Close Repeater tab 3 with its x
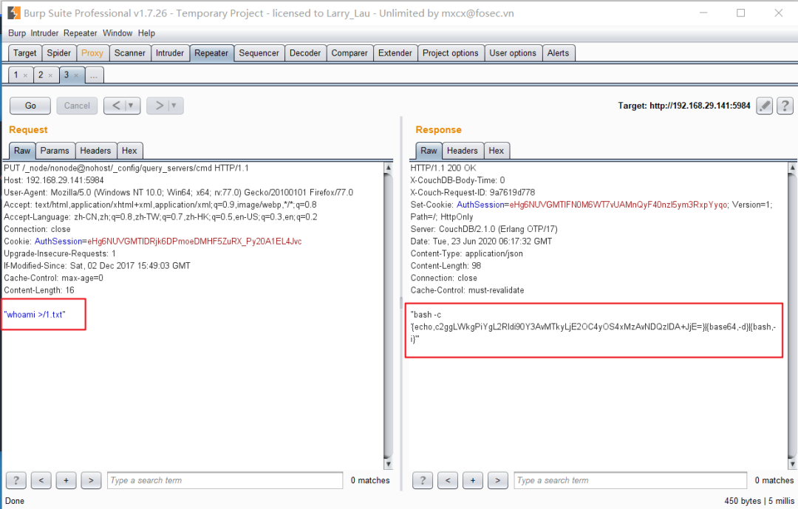The height and width of the screenshot is (509, 798). 76,75
